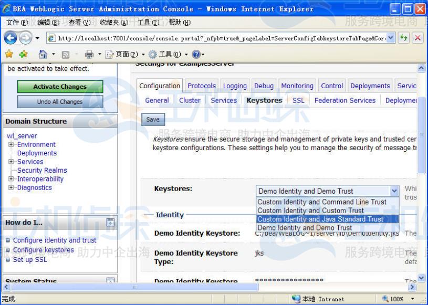This screenshot has height=305, width=428.
Task: Expand the Environment tree node
Action: pyautogui.click(x=11, y=144)
